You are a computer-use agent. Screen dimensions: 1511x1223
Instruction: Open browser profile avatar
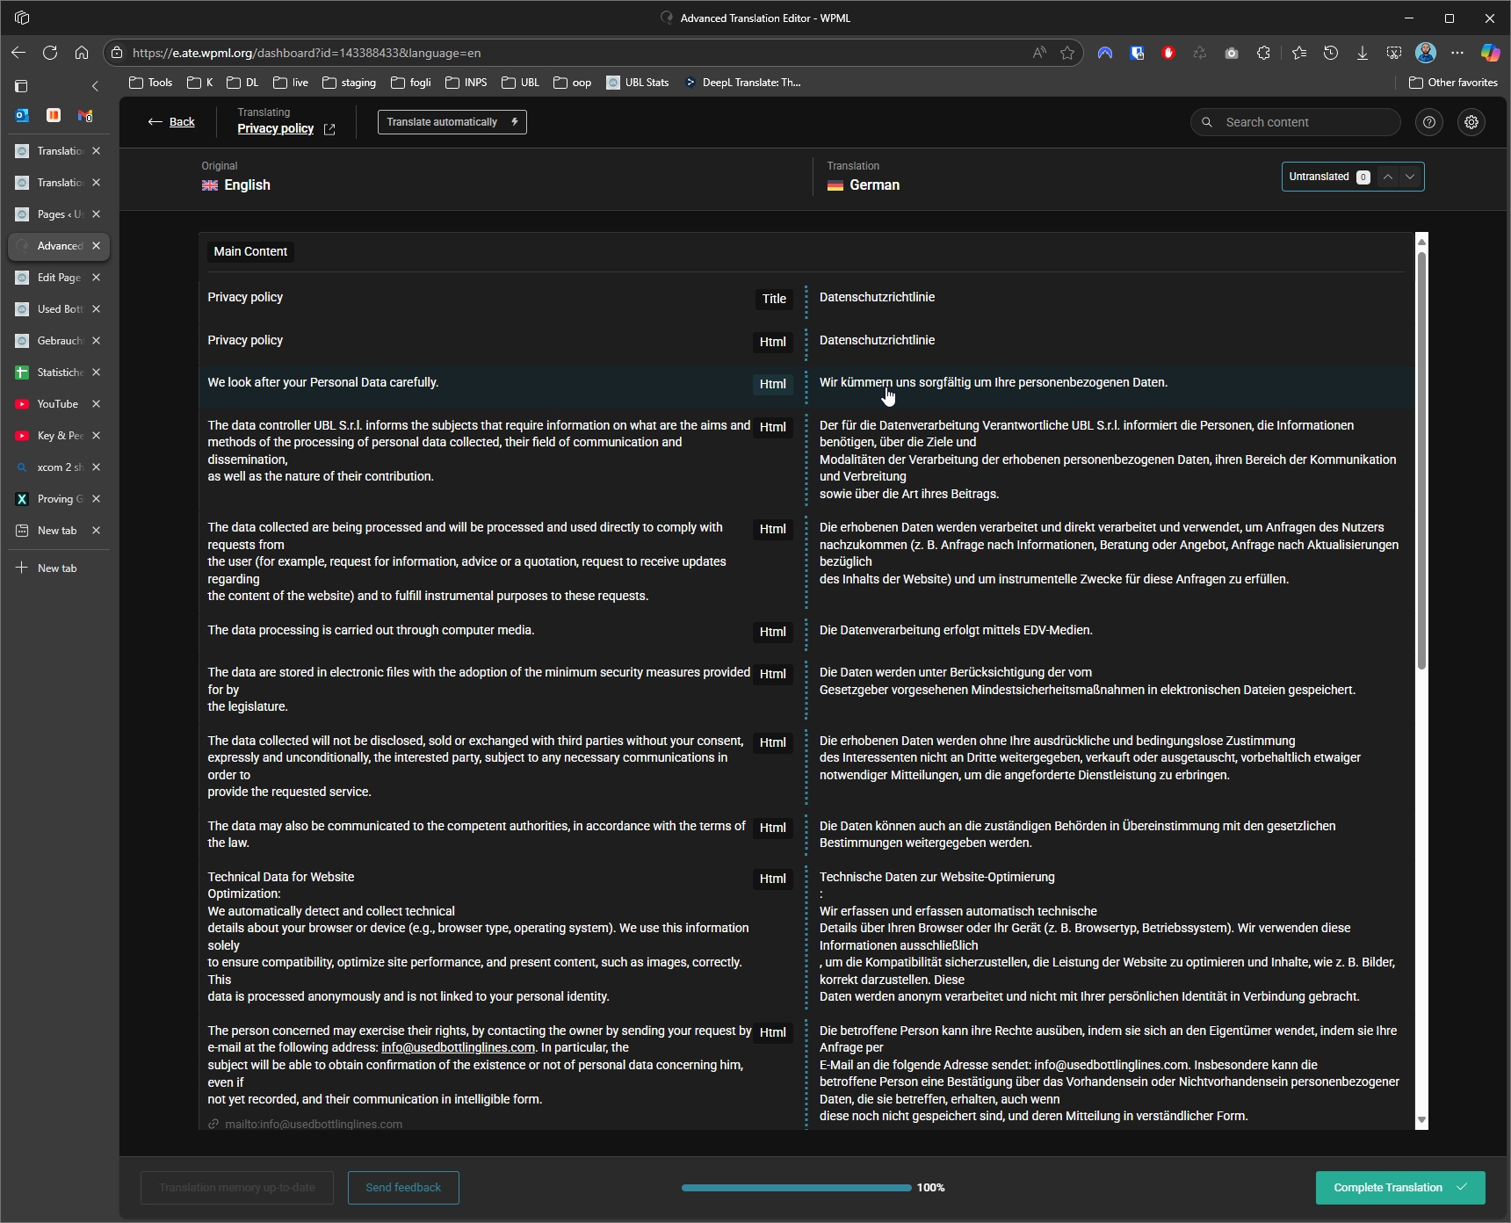[x=1426, y=53]
